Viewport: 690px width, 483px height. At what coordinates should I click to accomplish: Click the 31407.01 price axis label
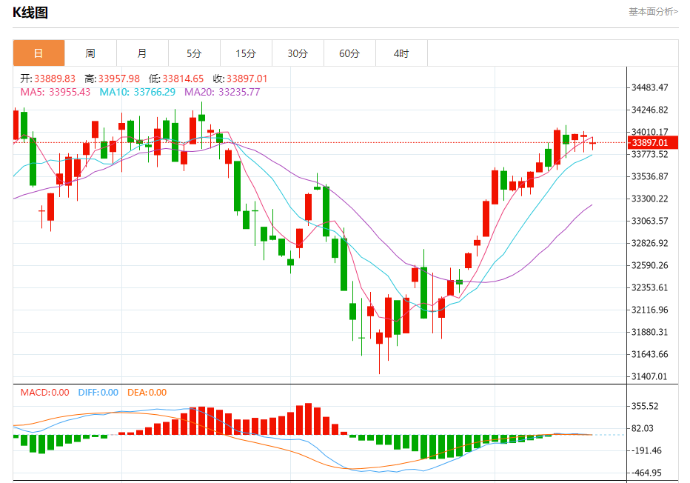point(649,376)
